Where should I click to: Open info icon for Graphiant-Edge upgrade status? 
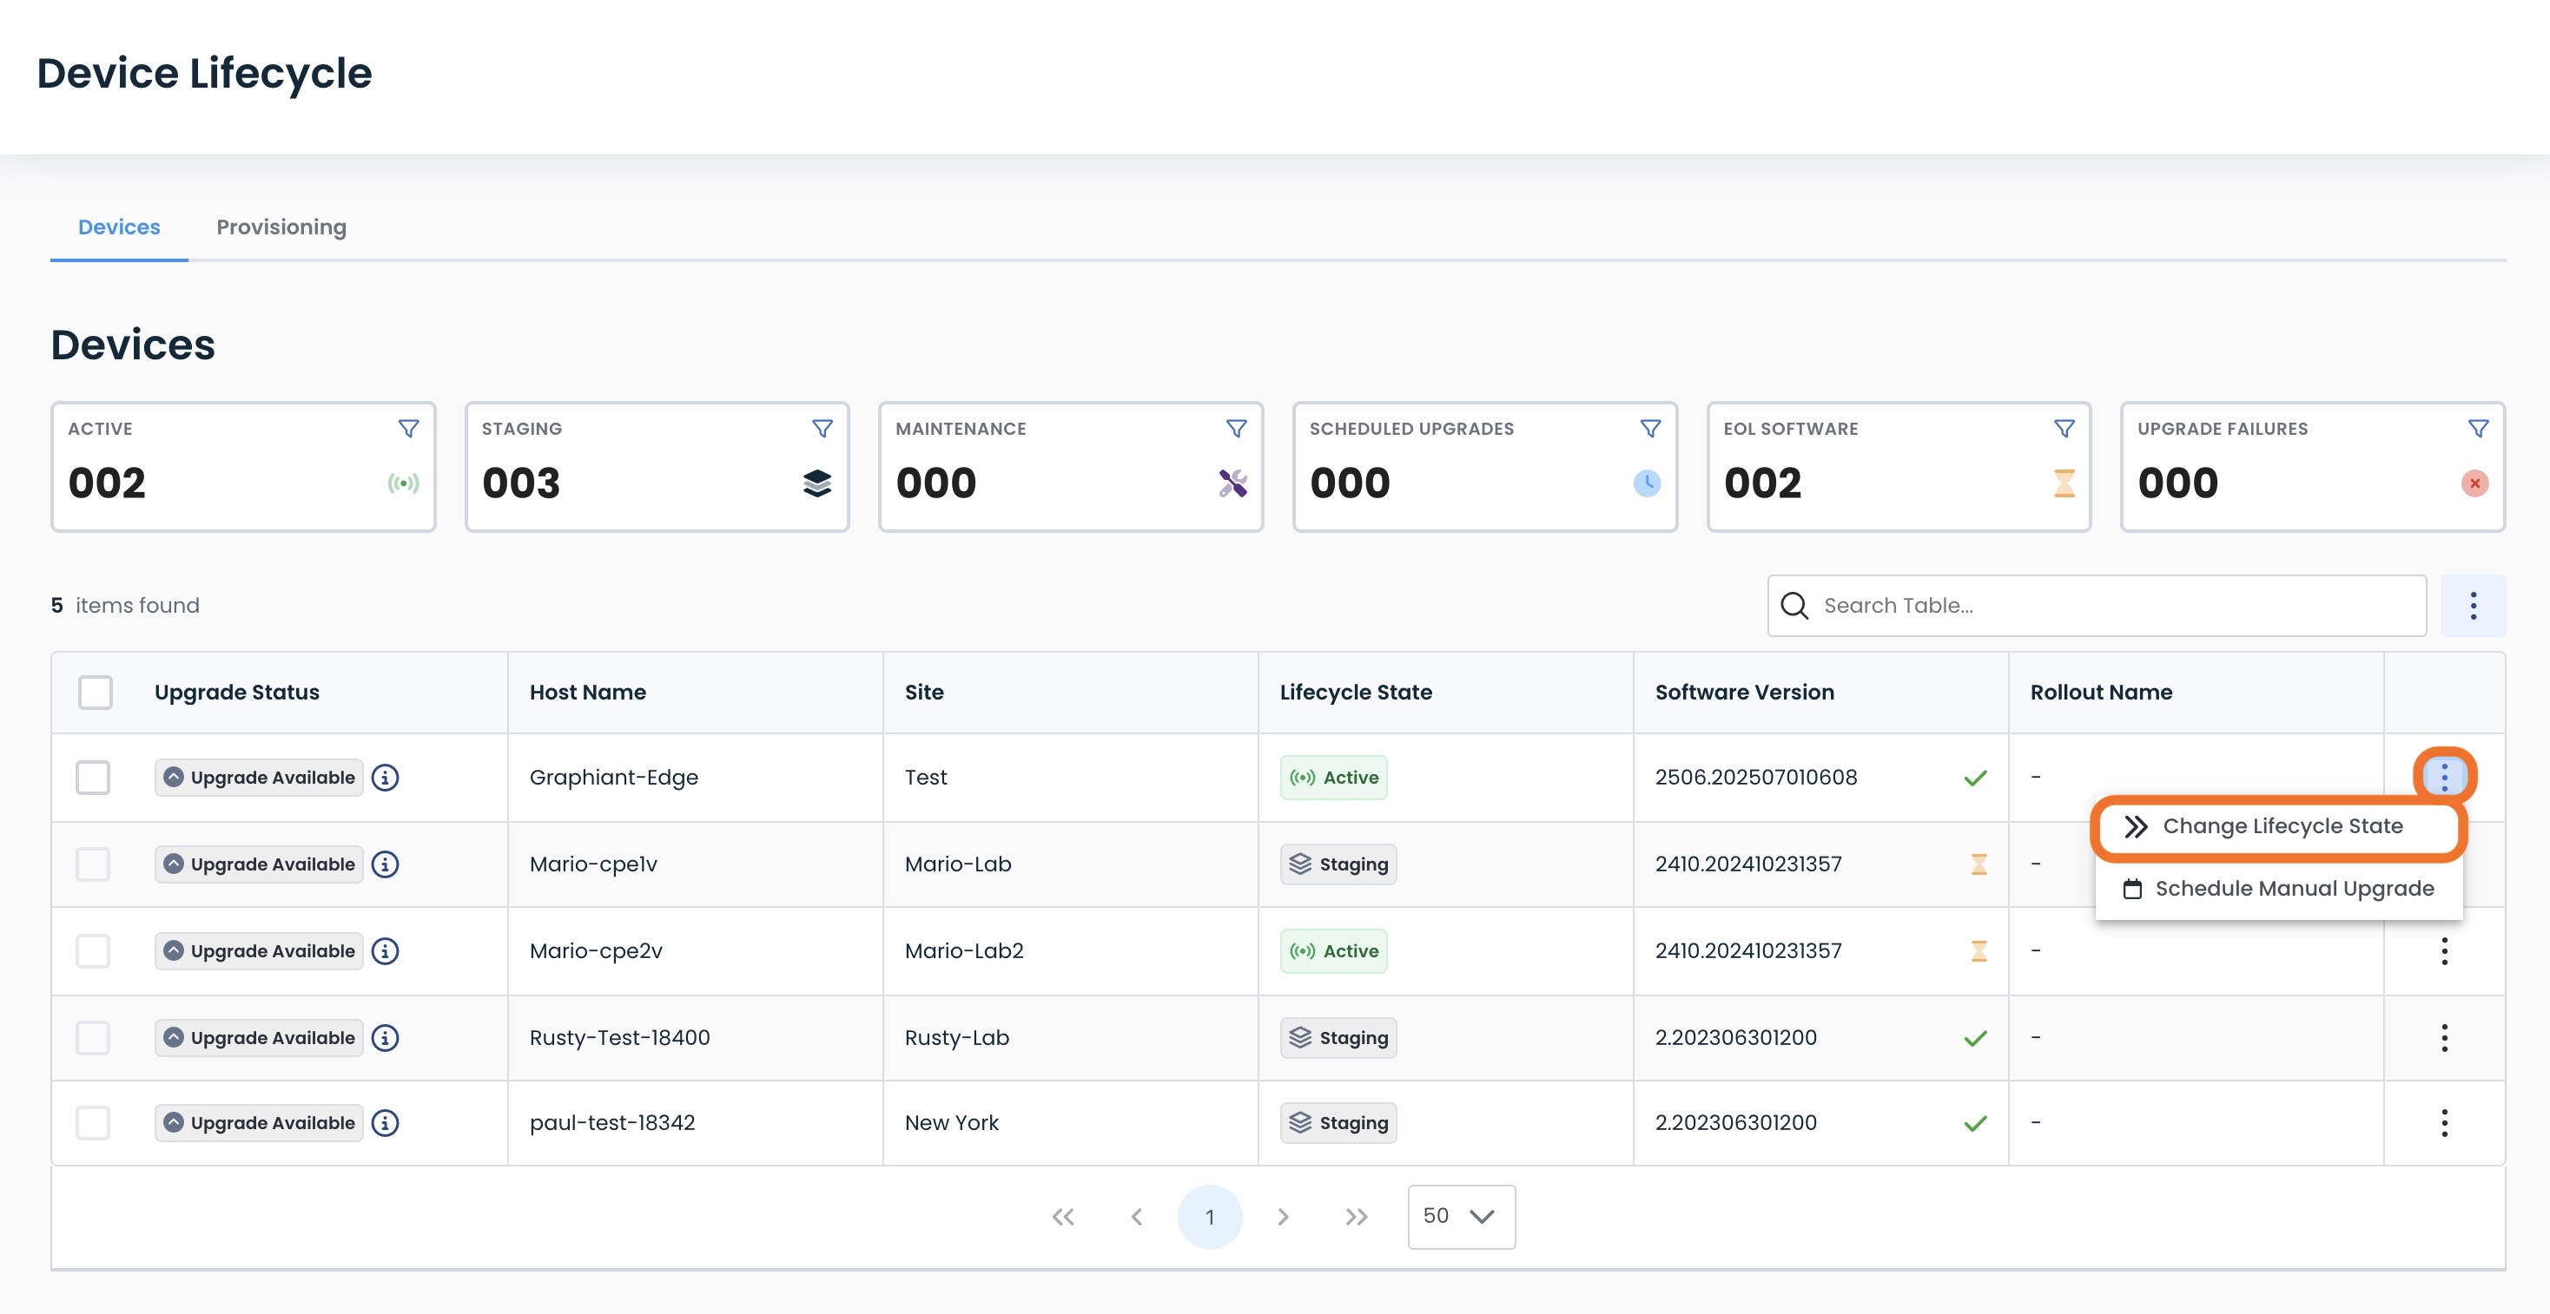[385, 778]
